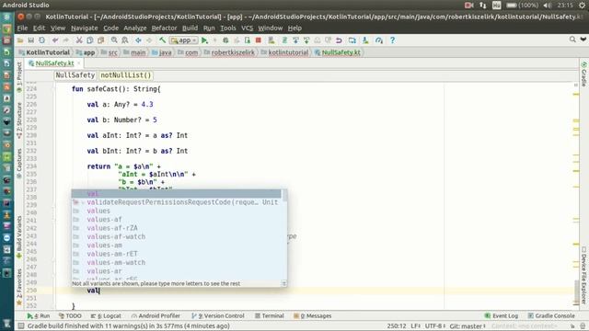Search everywhere magnifier at top right
Image resolution: width=589 pixels, height=331 pixels.
click(x=572, y=39)
